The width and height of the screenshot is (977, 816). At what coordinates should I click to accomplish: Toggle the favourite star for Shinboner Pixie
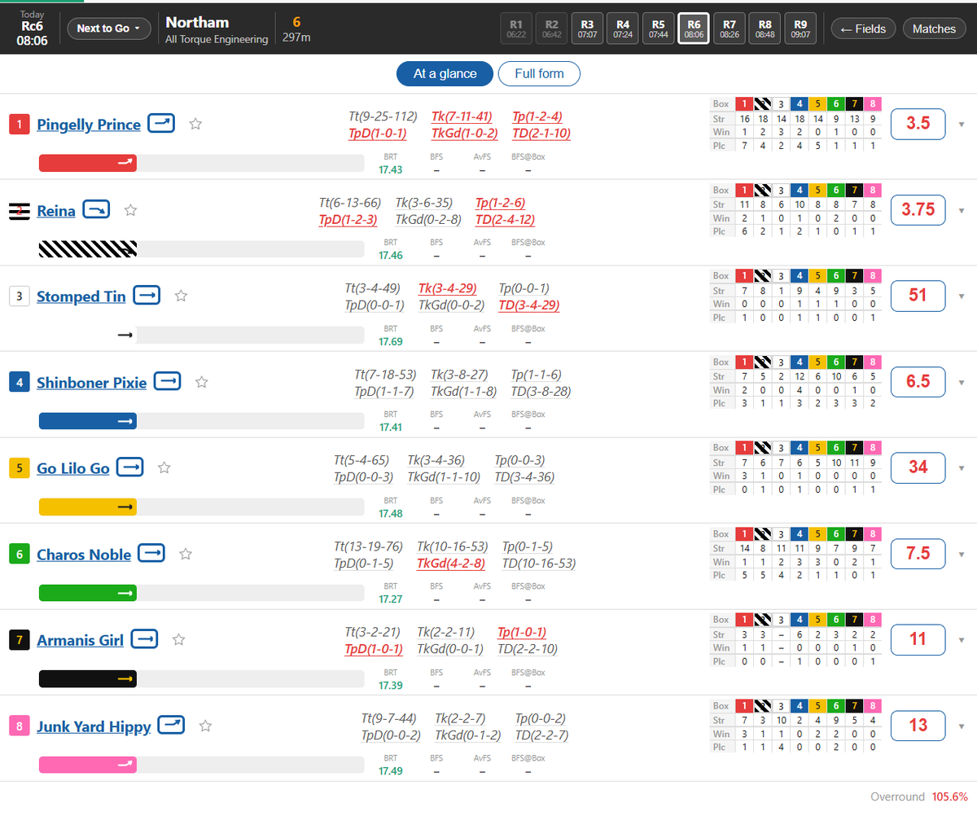point(202,381)
